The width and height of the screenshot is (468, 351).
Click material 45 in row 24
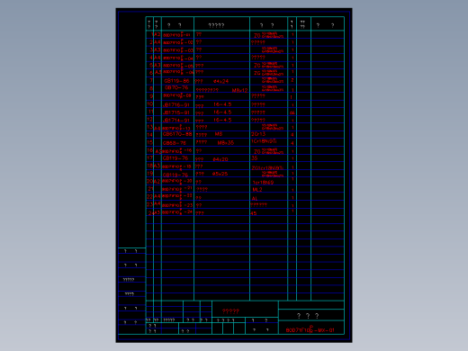click(254, 213)
